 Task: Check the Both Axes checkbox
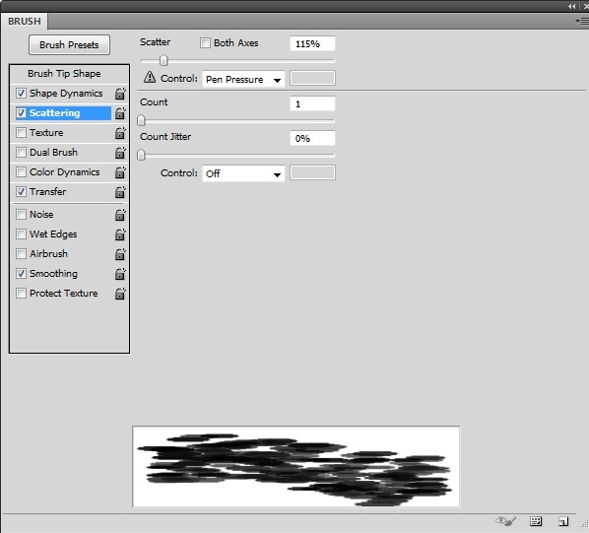205,42
